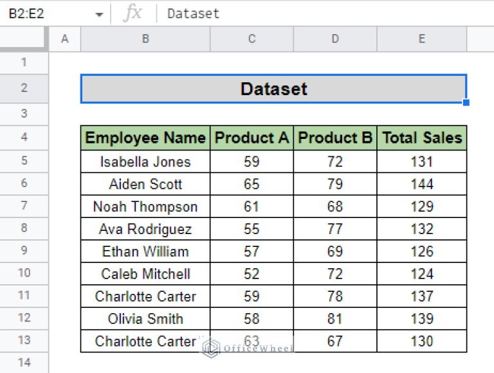The height and width of the screenshot is (373, 494).
Task: Click the Product B header cell
Action: [x=335, y=138]
